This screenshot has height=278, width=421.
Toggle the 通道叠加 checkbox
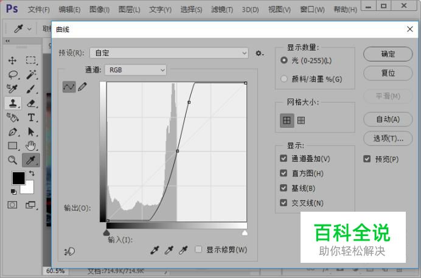point(284,158)
